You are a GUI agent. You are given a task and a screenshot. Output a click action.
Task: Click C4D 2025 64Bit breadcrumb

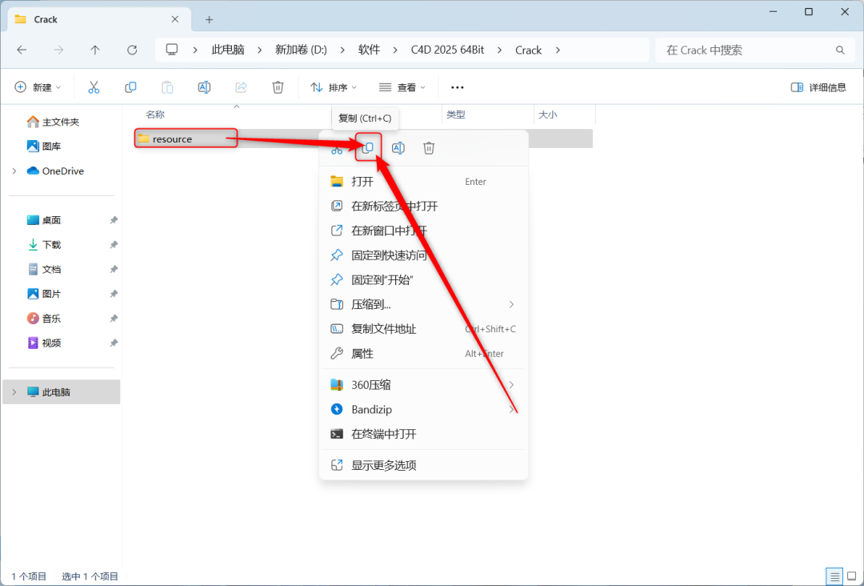pyautogui.click(x=447, y=50)
